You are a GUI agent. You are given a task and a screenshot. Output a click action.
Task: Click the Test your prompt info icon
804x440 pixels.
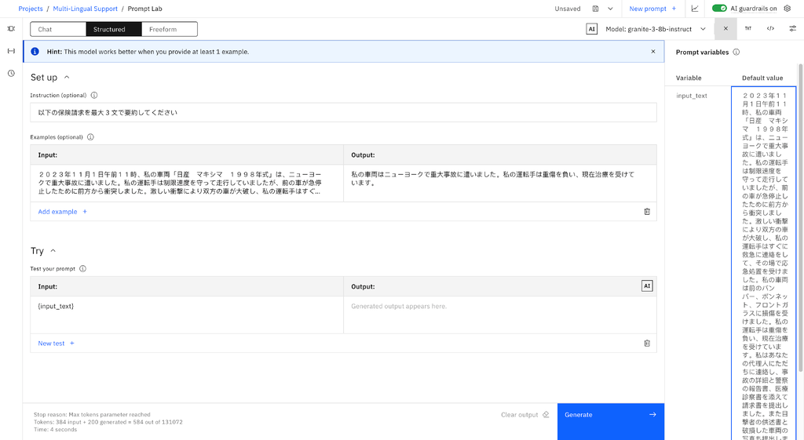point(82,269)
